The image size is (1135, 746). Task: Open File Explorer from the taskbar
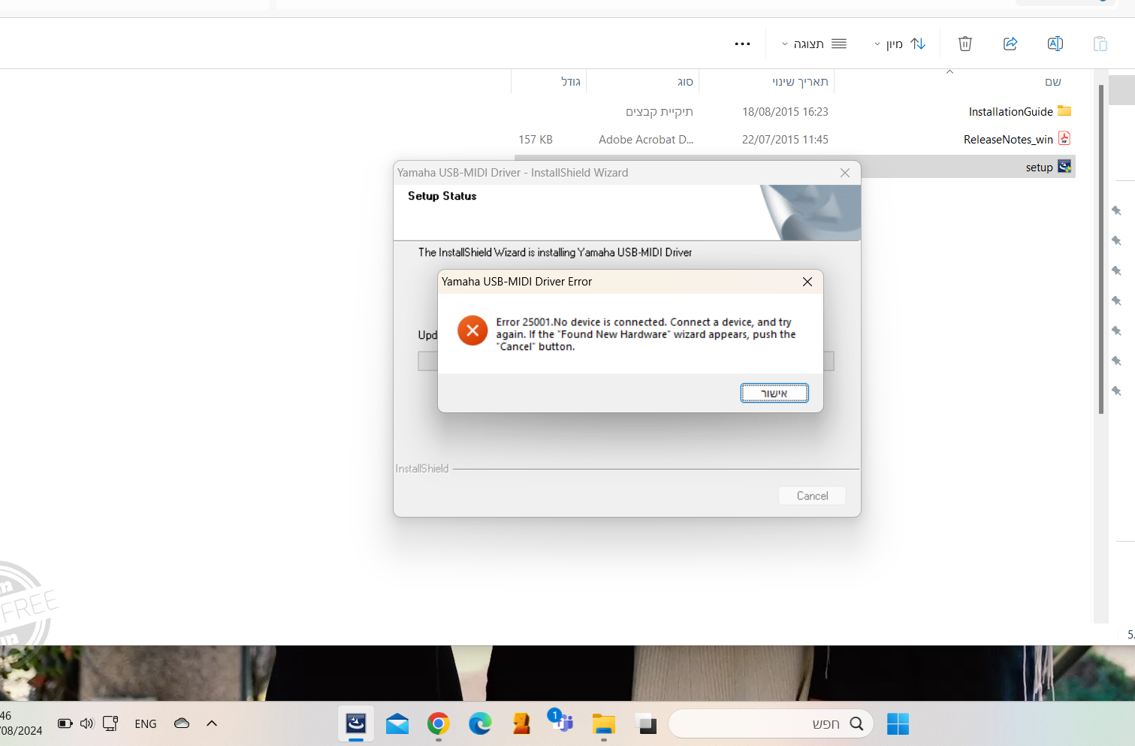(x=603, y=723)
